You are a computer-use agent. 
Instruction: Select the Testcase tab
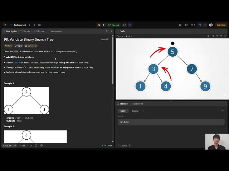(x=122, y=104)
